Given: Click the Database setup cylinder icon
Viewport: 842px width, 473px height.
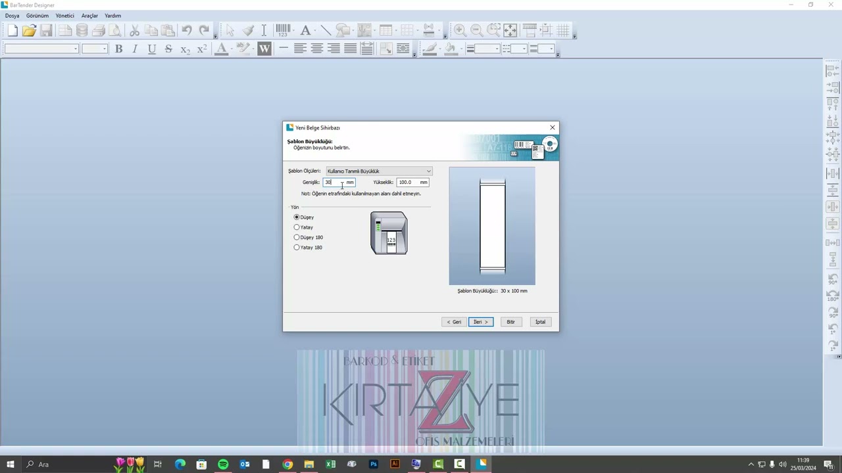Looking at the screenshot, I should coord(82,30).
